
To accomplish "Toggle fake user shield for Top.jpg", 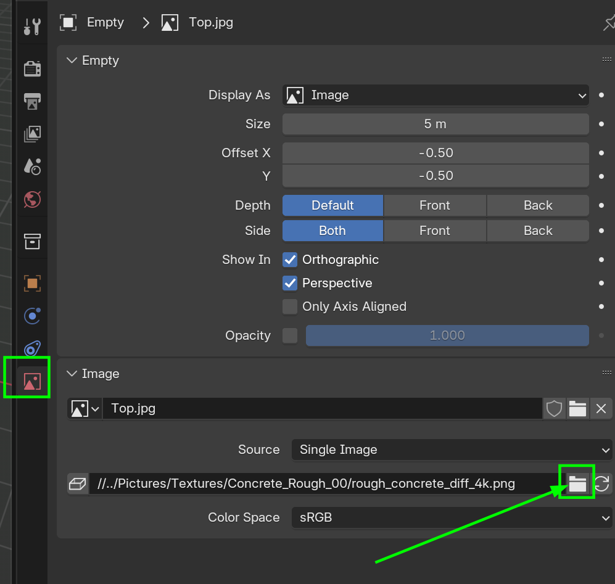I will coord(554,408).
